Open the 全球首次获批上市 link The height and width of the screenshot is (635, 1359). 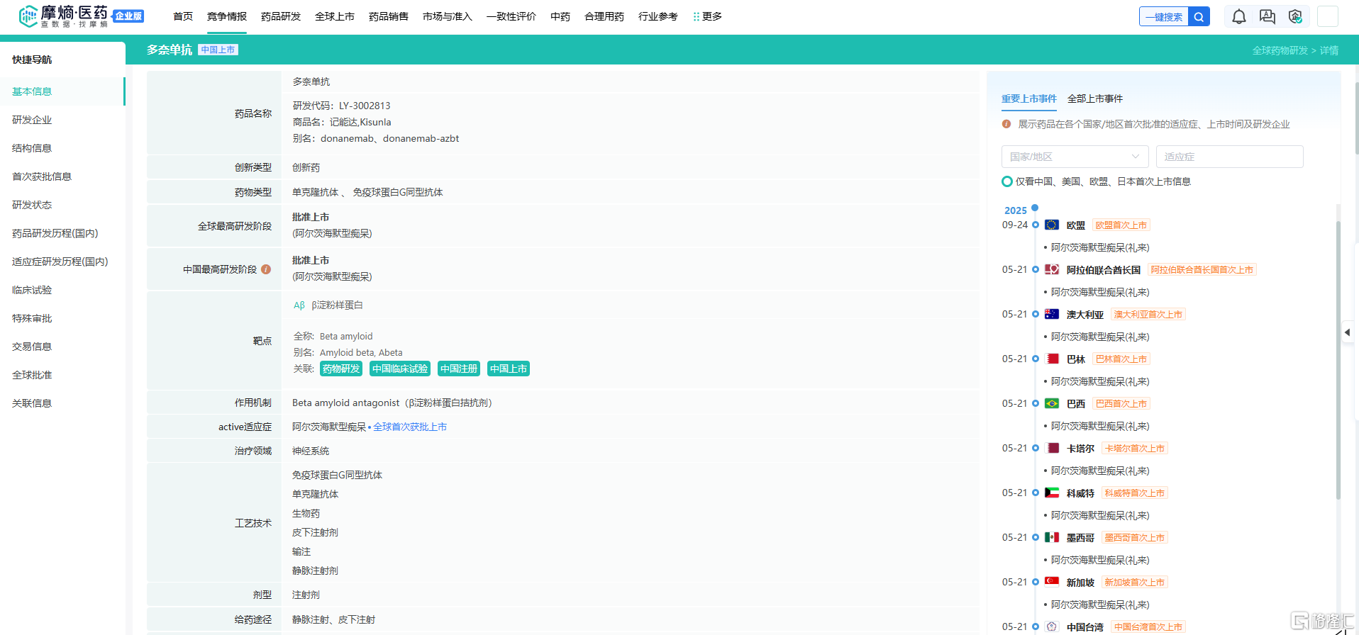tap(410, 427)
